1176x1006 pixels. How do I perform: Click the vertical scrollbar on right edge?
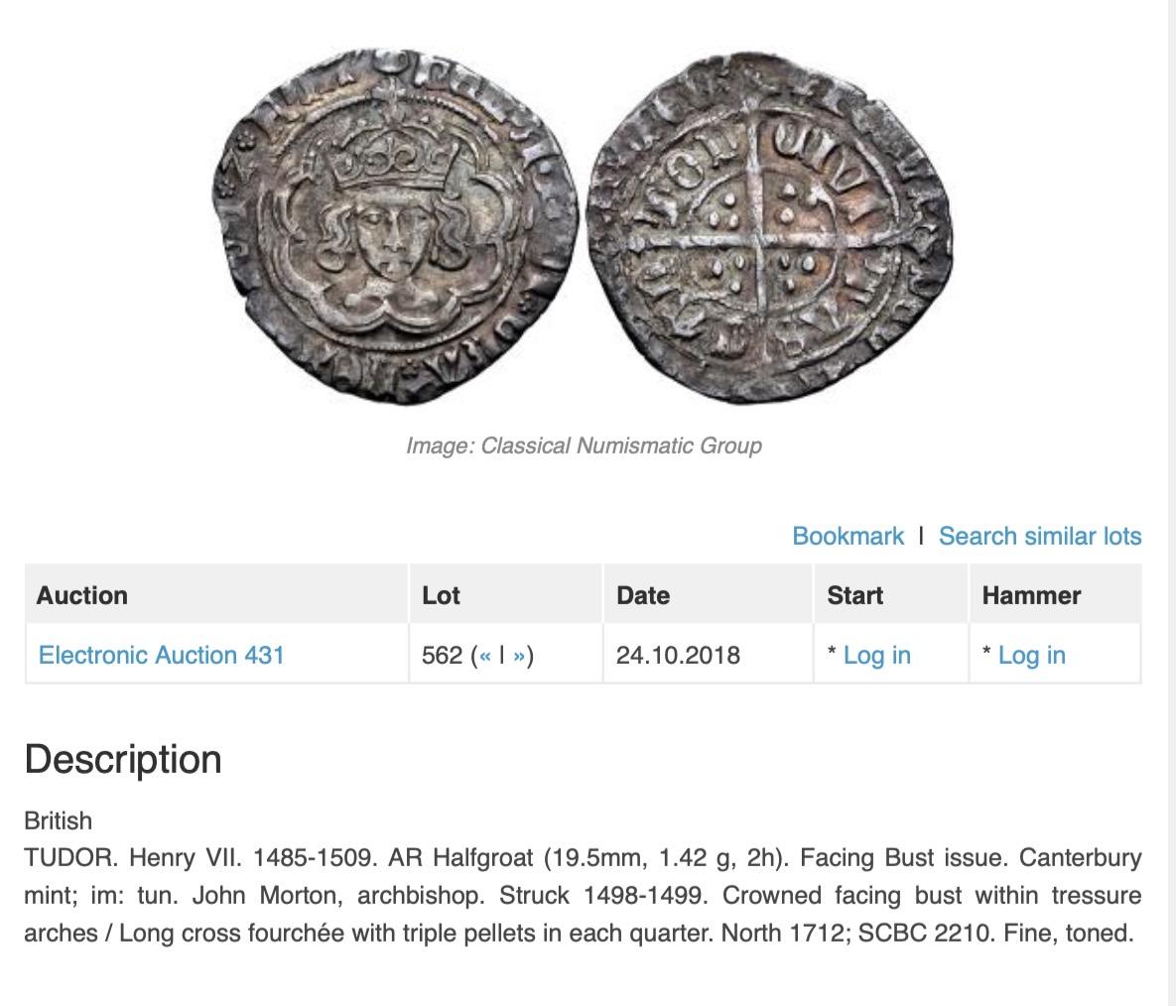point(1172,503)
